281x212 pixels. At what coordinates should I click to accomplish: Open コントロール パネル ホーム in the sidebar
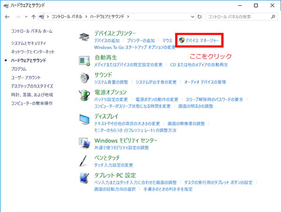(32, 31)
